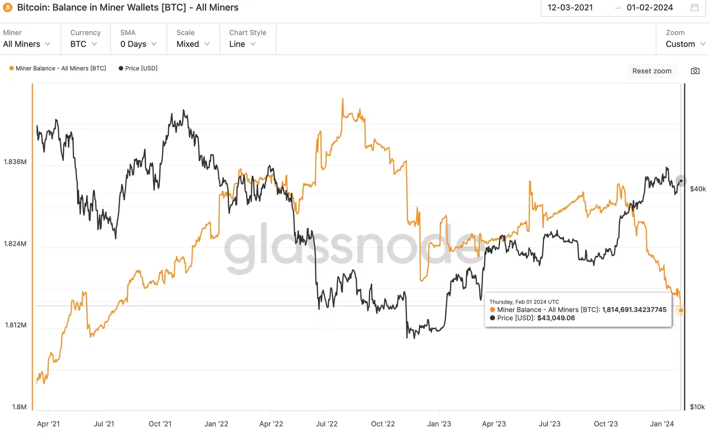Open the calendar date picker icon
The width and height of the screenshot is (710, 434).
click(695, 7)
